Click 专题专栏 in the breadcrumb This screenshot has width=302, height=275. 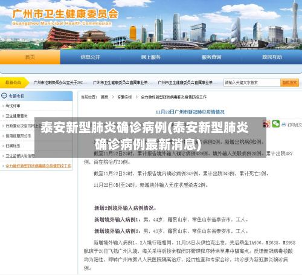point(124,97)
